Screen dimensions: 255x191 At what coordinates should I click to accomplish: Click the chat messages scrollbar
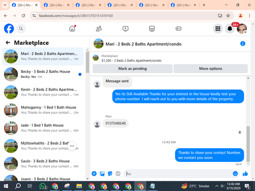coord(248,144)
